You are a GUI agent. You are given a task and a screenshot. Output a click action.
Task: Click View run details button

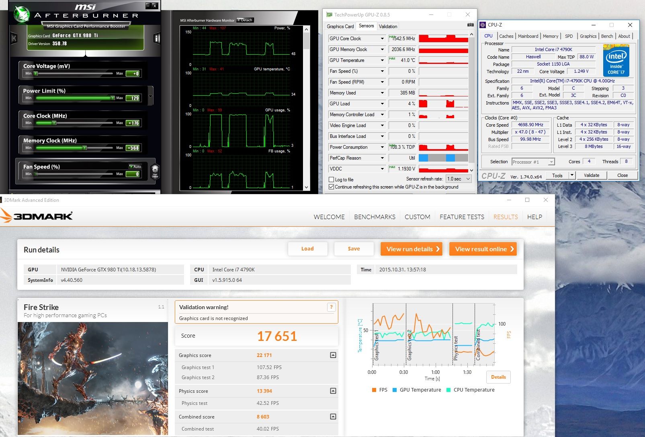click(x=412, y=249)
